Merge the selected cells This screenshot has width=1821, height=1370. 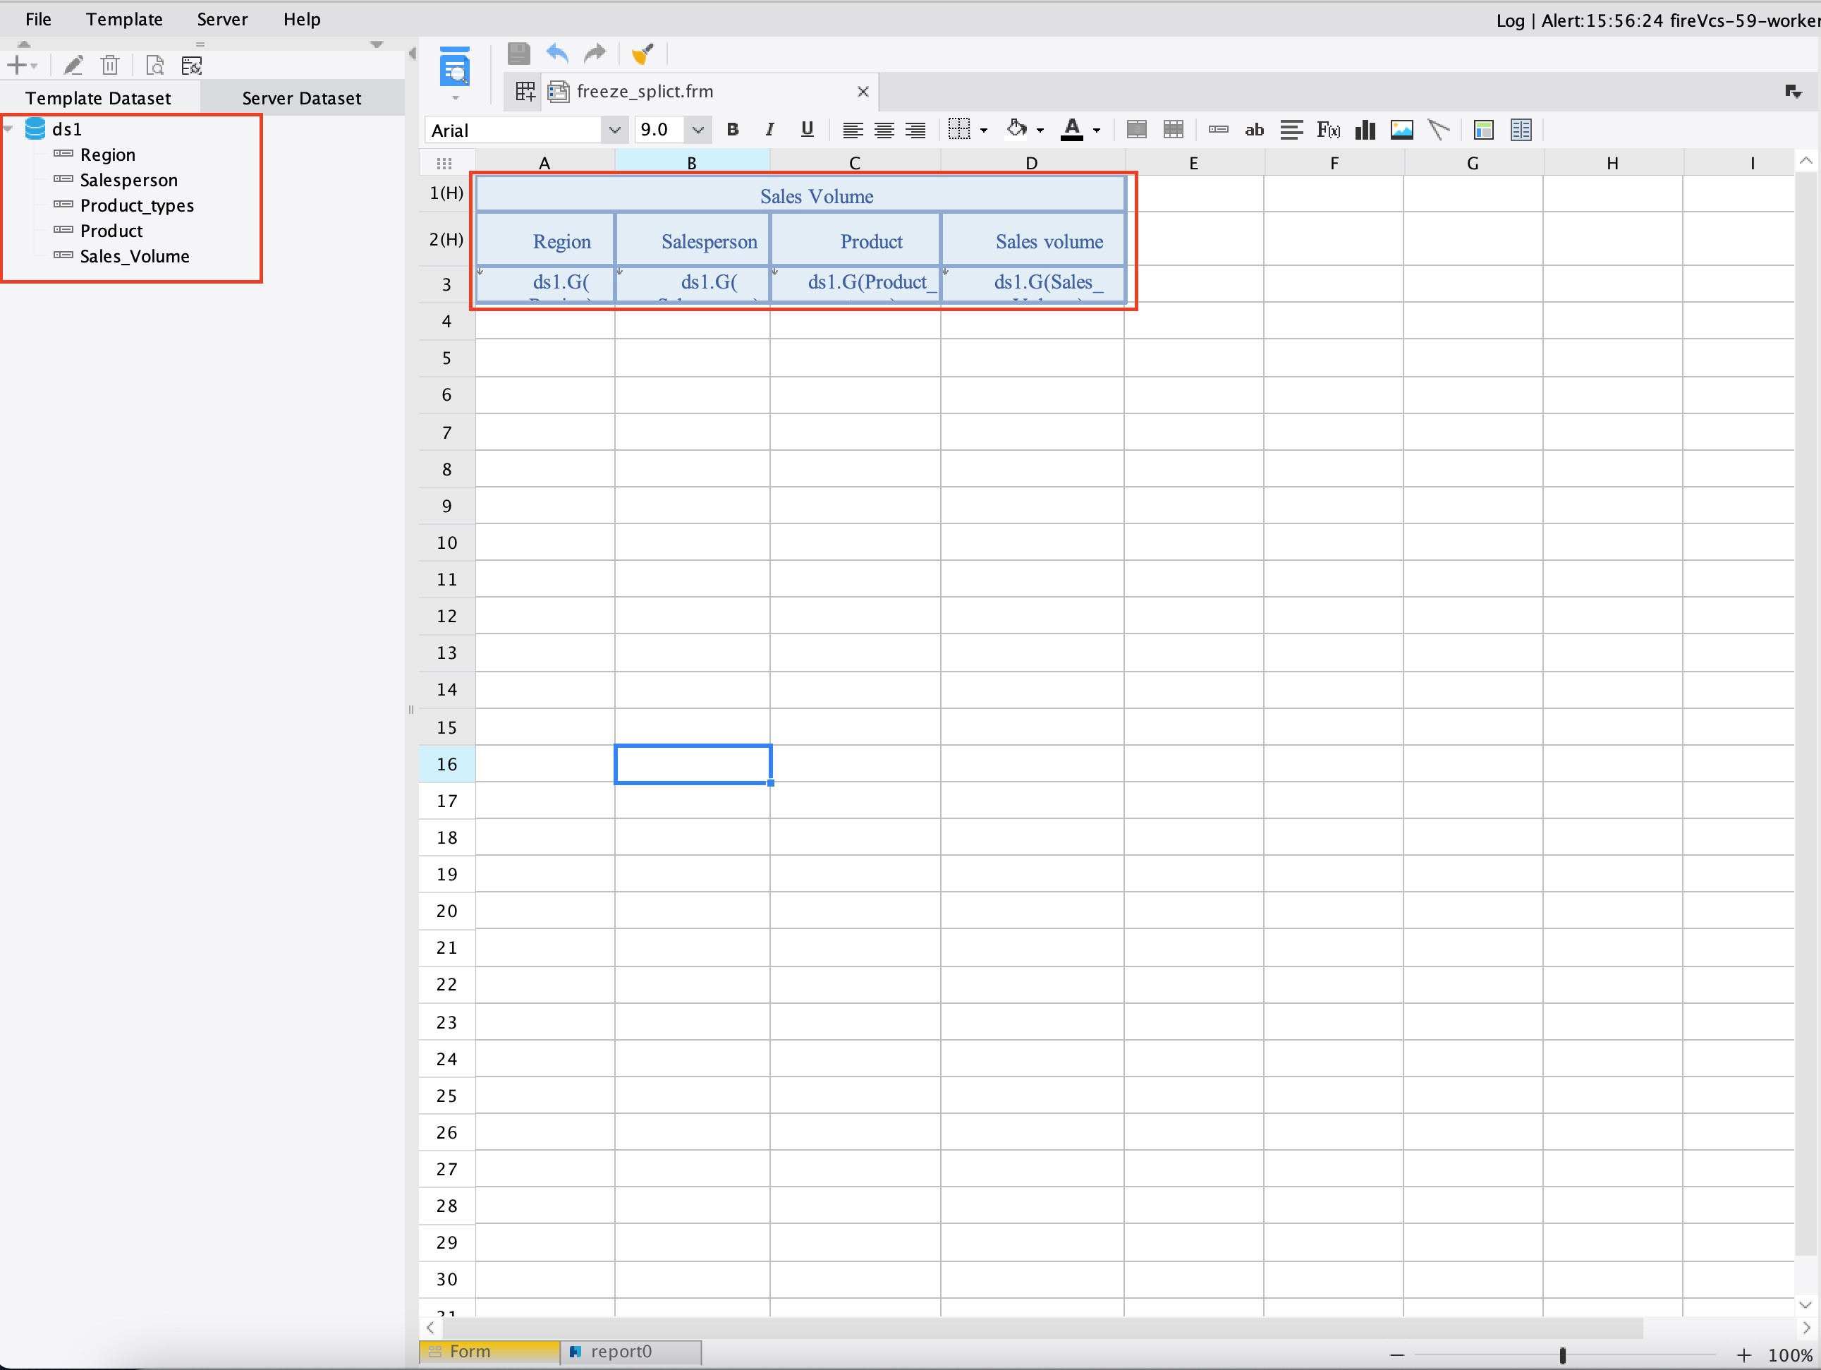1136,129
